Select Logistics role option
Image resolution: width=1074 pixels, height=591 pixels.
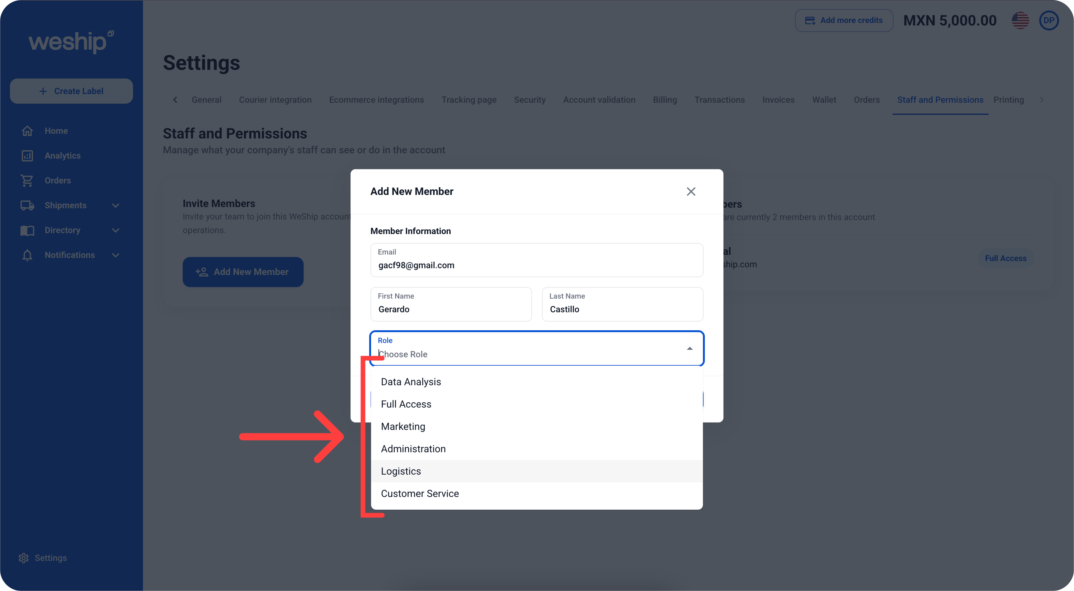537,471
